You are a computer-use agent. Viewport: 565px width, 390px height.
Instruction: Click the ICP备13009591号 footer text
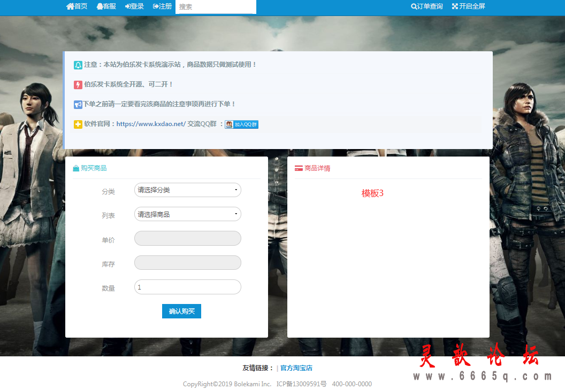click(x=301, y=384)
